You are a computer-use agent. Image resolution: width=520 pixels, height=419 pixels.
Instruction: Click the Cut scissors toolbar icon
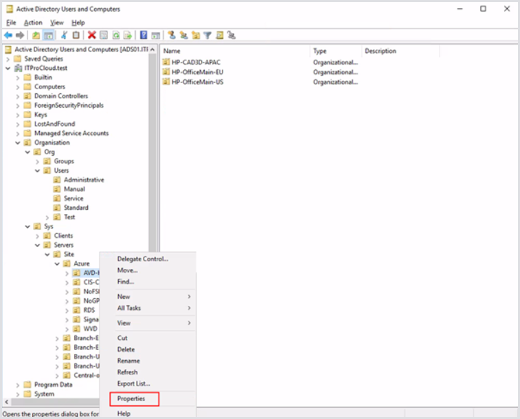point(65,35)
